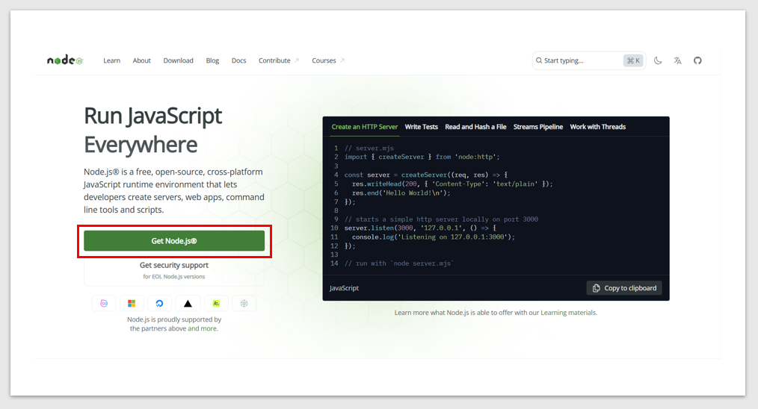Image resolution: width=758 pixels, height=409 pixels.
Task: Click comment about port 3000
Action: coord(441,219)
